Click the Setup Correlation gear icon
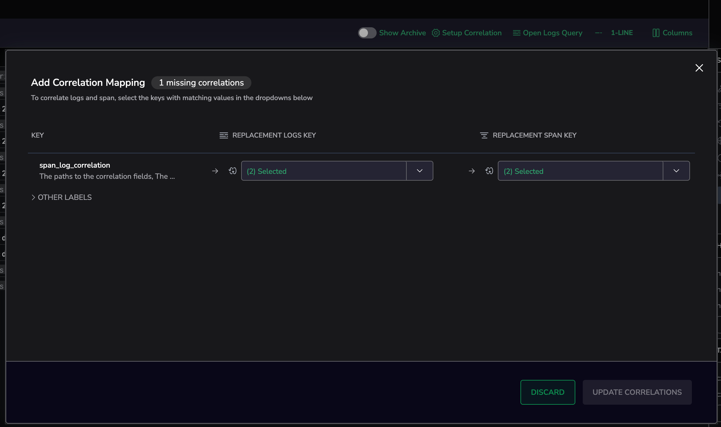Screen dimensions: 721x427 tap(436, 33)
